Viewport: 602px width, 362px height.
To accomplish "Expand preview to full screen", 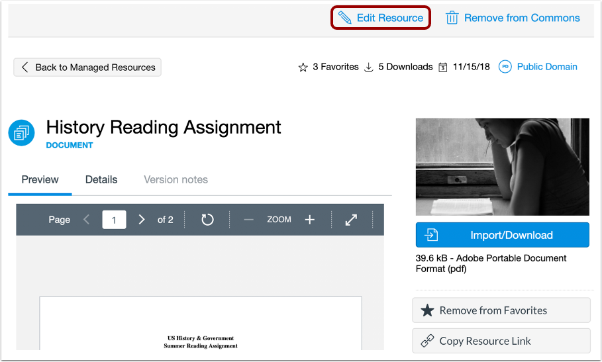I will click(351, 220).
